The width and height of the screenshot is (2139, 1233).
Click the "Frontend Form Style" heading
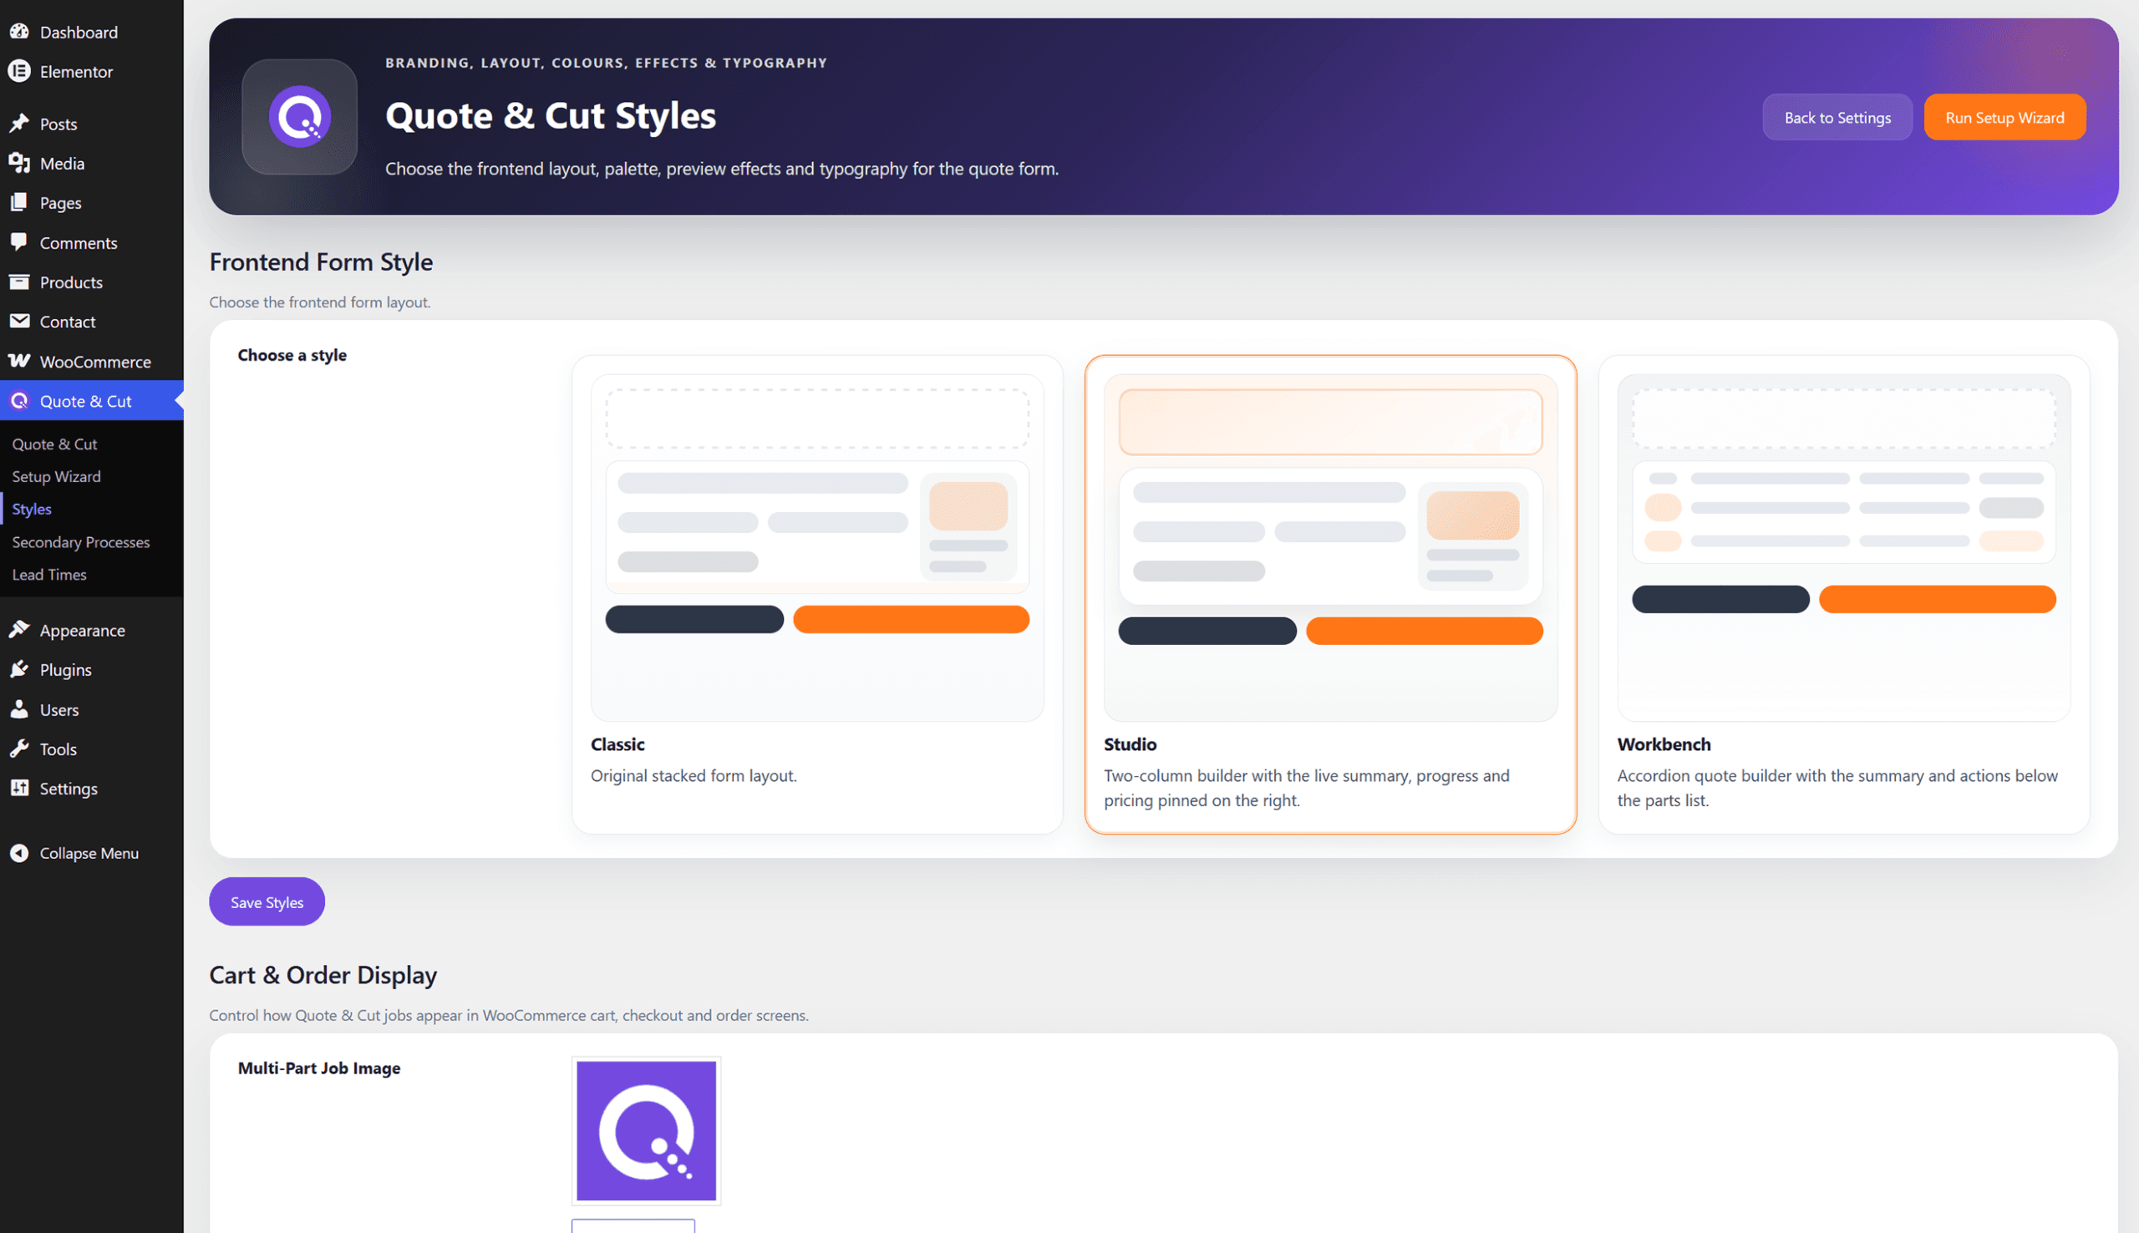(321, 262)
